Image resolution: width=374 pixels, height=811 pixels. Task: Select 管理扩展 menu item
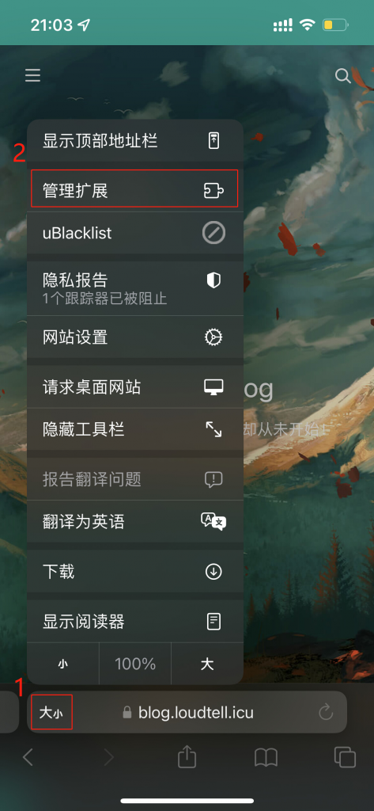tap(135, 190)
